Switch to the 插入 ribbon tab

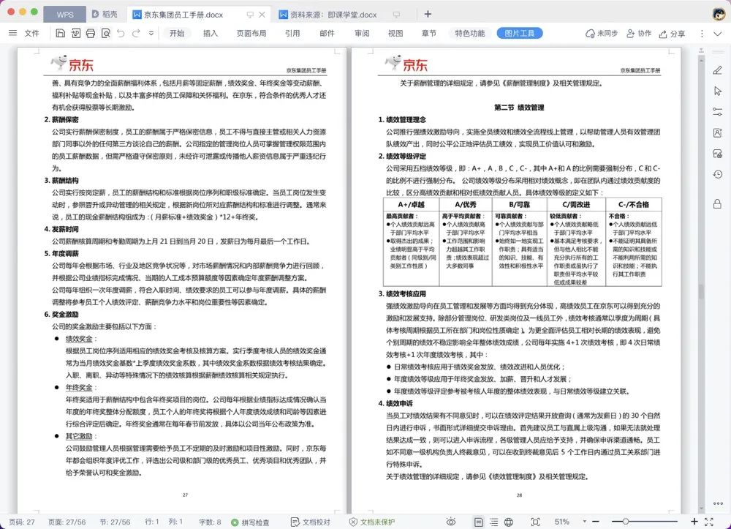pos(211,33)
